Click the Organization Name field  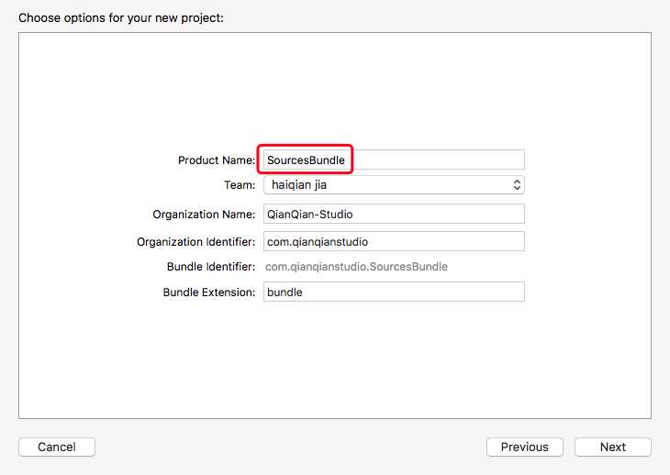click(x=394, y=214)
